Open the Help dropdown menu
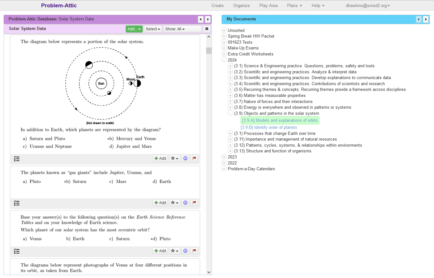This screenshot has width=434, height=278. pyautogui.click(x=318, y=5)
